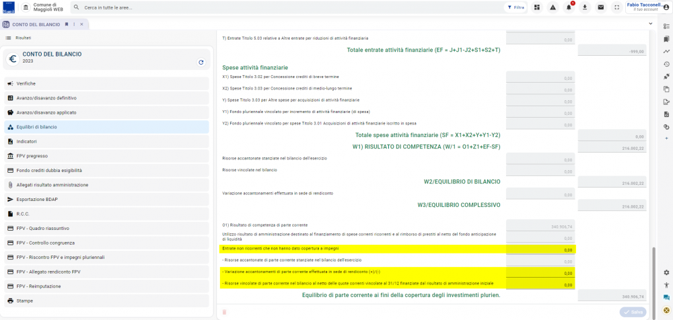
Task: Open the Indicatori section
Action: pyautogui.click(x=106, y=141)
